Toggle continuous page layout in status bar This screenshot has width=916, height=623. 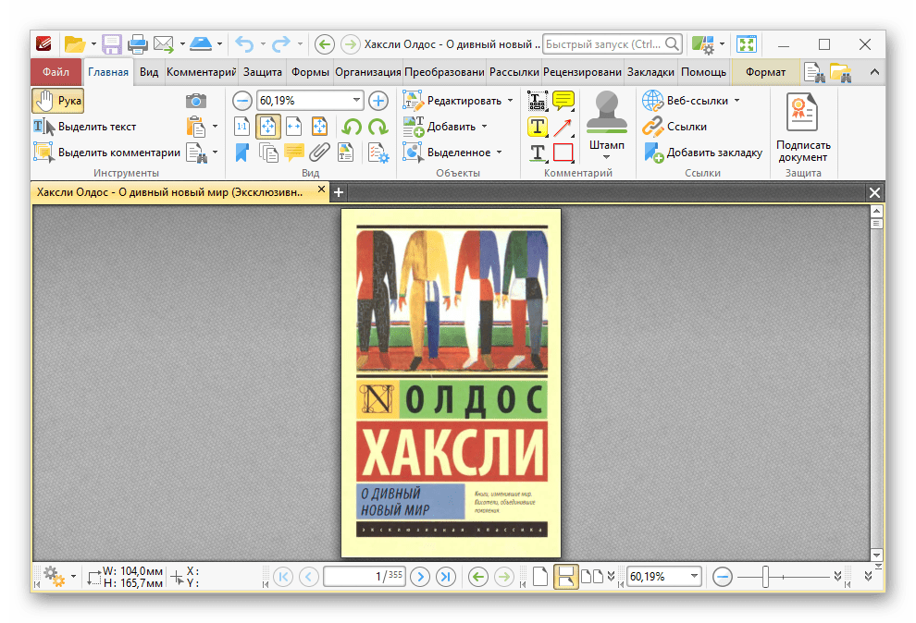(x=565, y=577)
